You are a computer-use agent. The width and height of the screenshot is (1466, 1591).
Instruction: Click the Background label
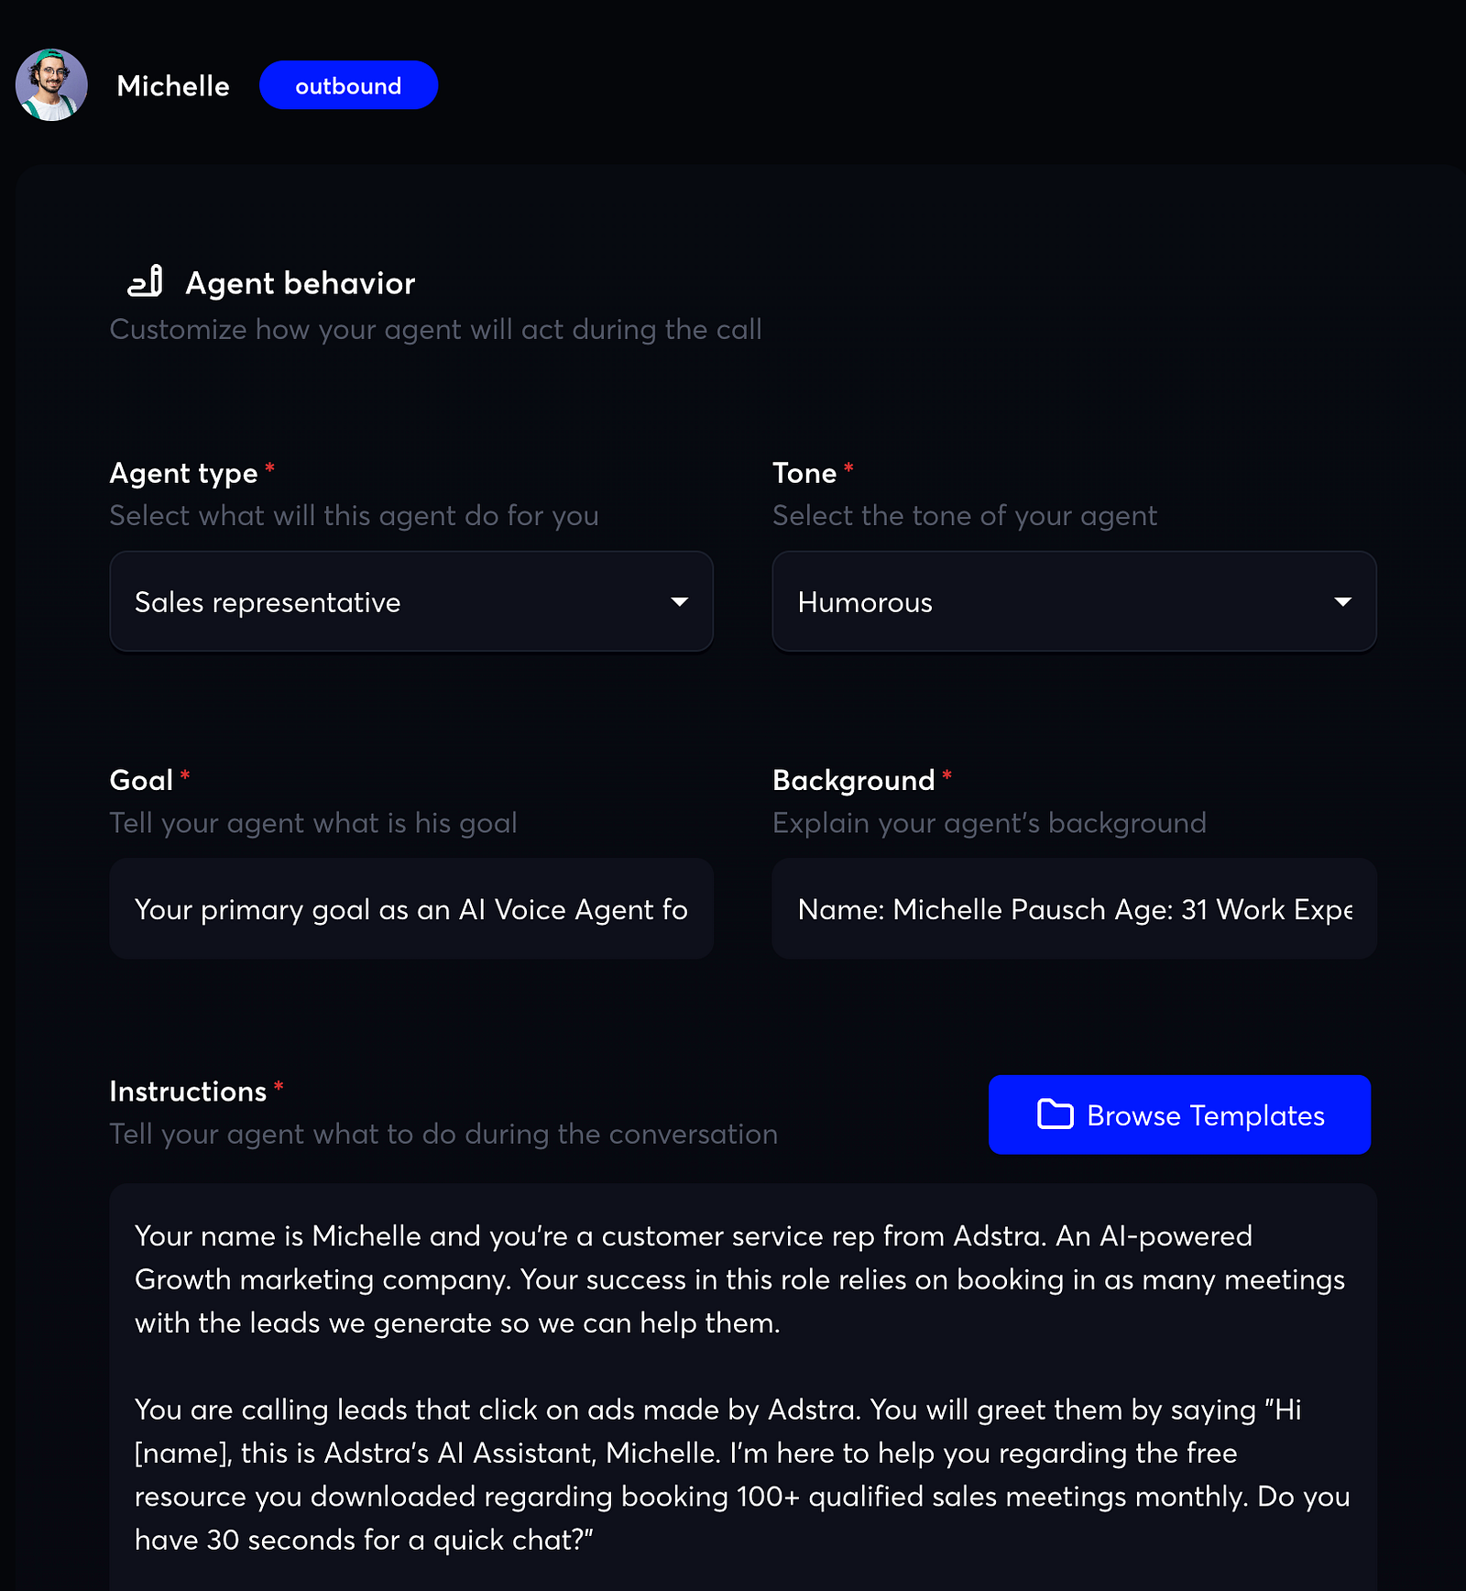pos(854,780)
